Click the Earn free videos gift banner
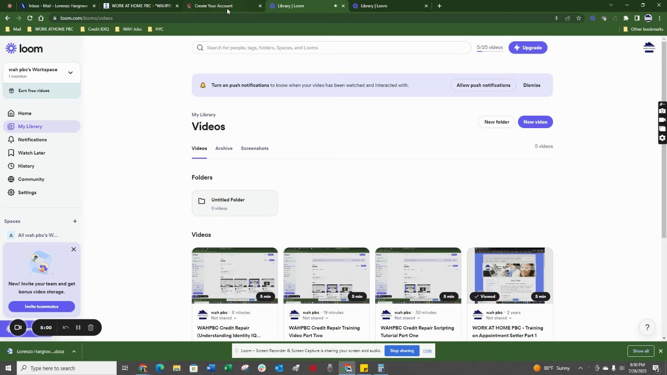The image size is (667, 375). [x=42, y=91]
